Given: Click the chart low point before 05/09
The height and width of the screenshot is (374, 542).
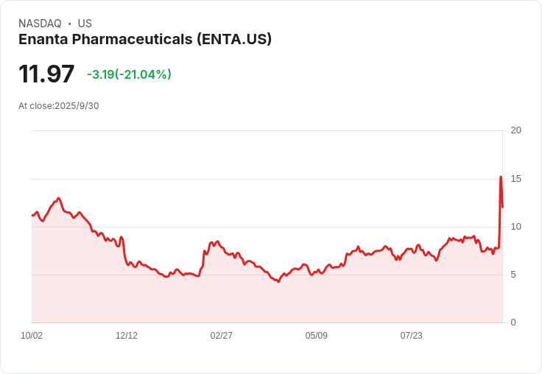Looking at the screenshot, I should click(278, 282).
